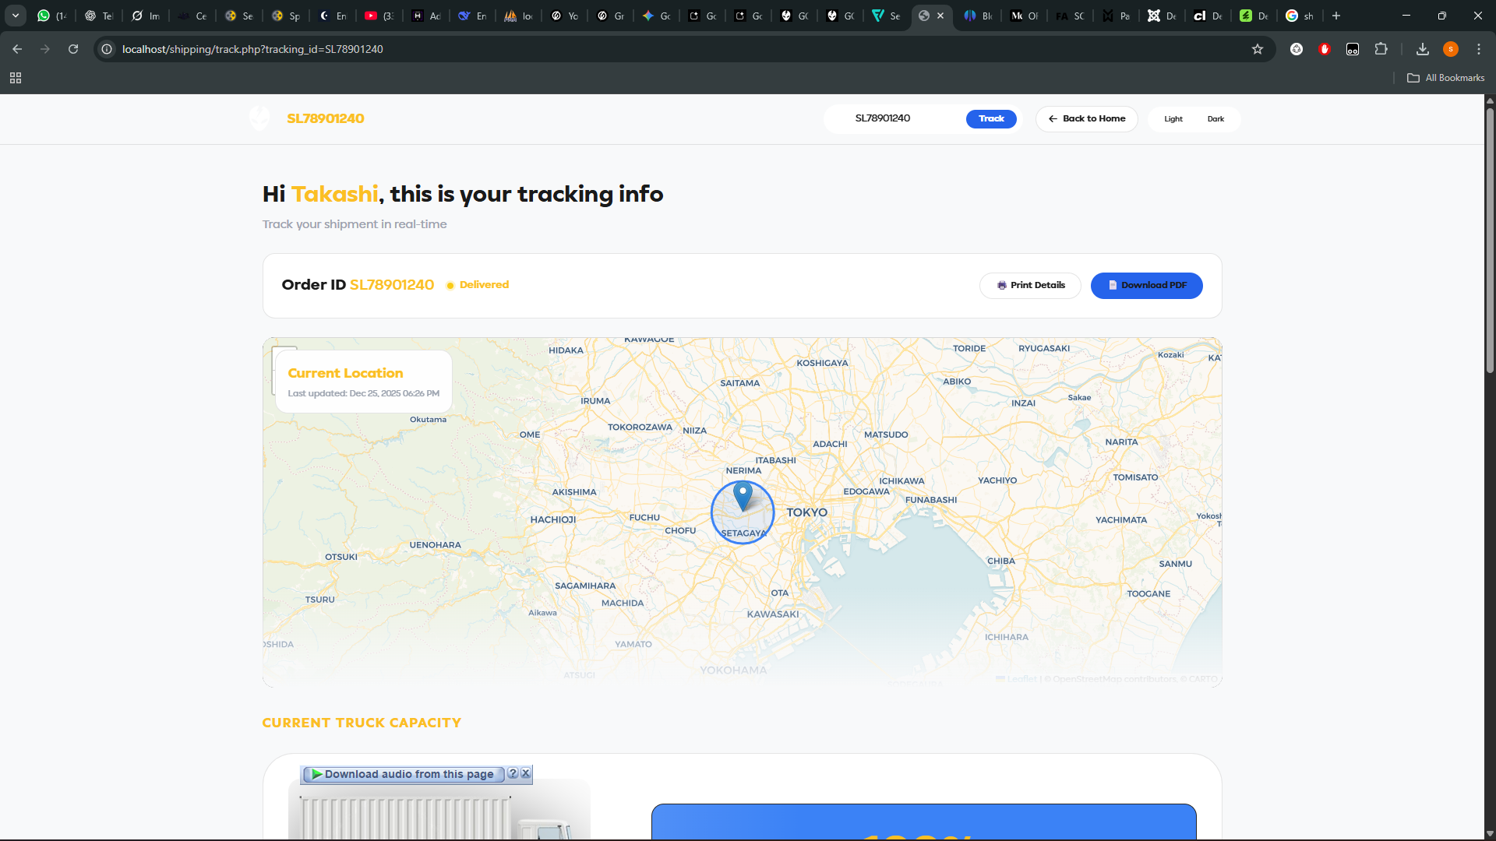This screenshot has width=1496, height=841.
Task: Open the Chrome three-dot menu
Action: click(1478, 49)
